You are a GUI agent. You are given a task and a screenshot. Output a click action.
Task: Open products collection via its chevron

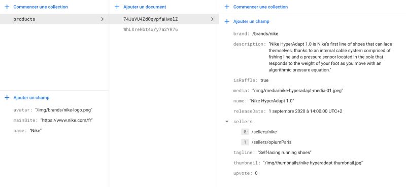tap(103, 19)
